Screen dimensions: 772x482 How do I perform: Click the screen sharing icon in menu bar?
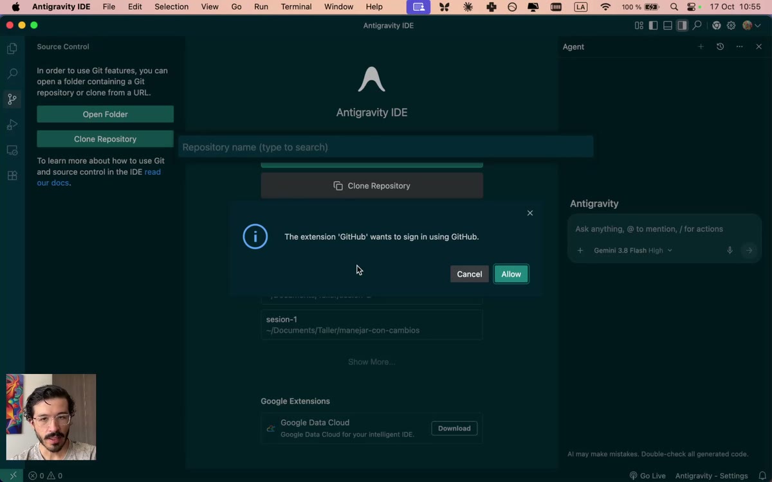point(418,7)
